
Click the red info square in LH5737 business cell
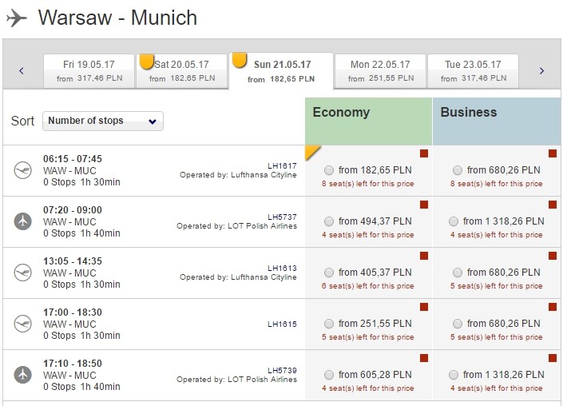click(x=553, y=205)
